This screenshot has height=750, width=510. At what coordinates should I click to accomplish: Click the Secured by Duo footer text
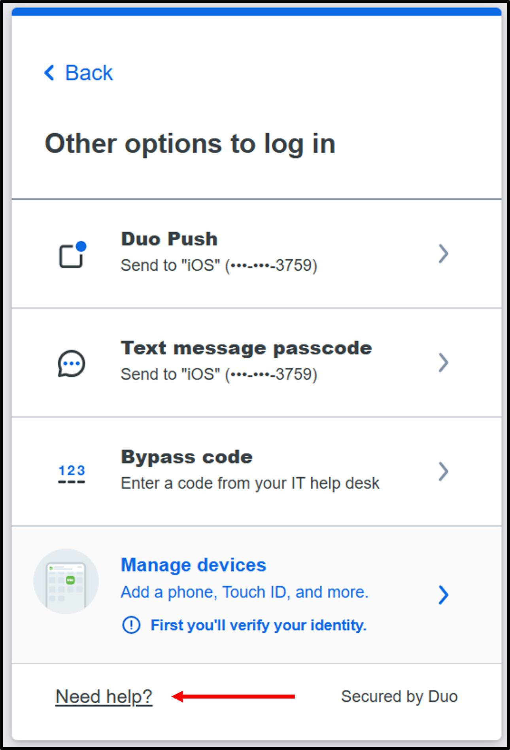tap(399, 697)
